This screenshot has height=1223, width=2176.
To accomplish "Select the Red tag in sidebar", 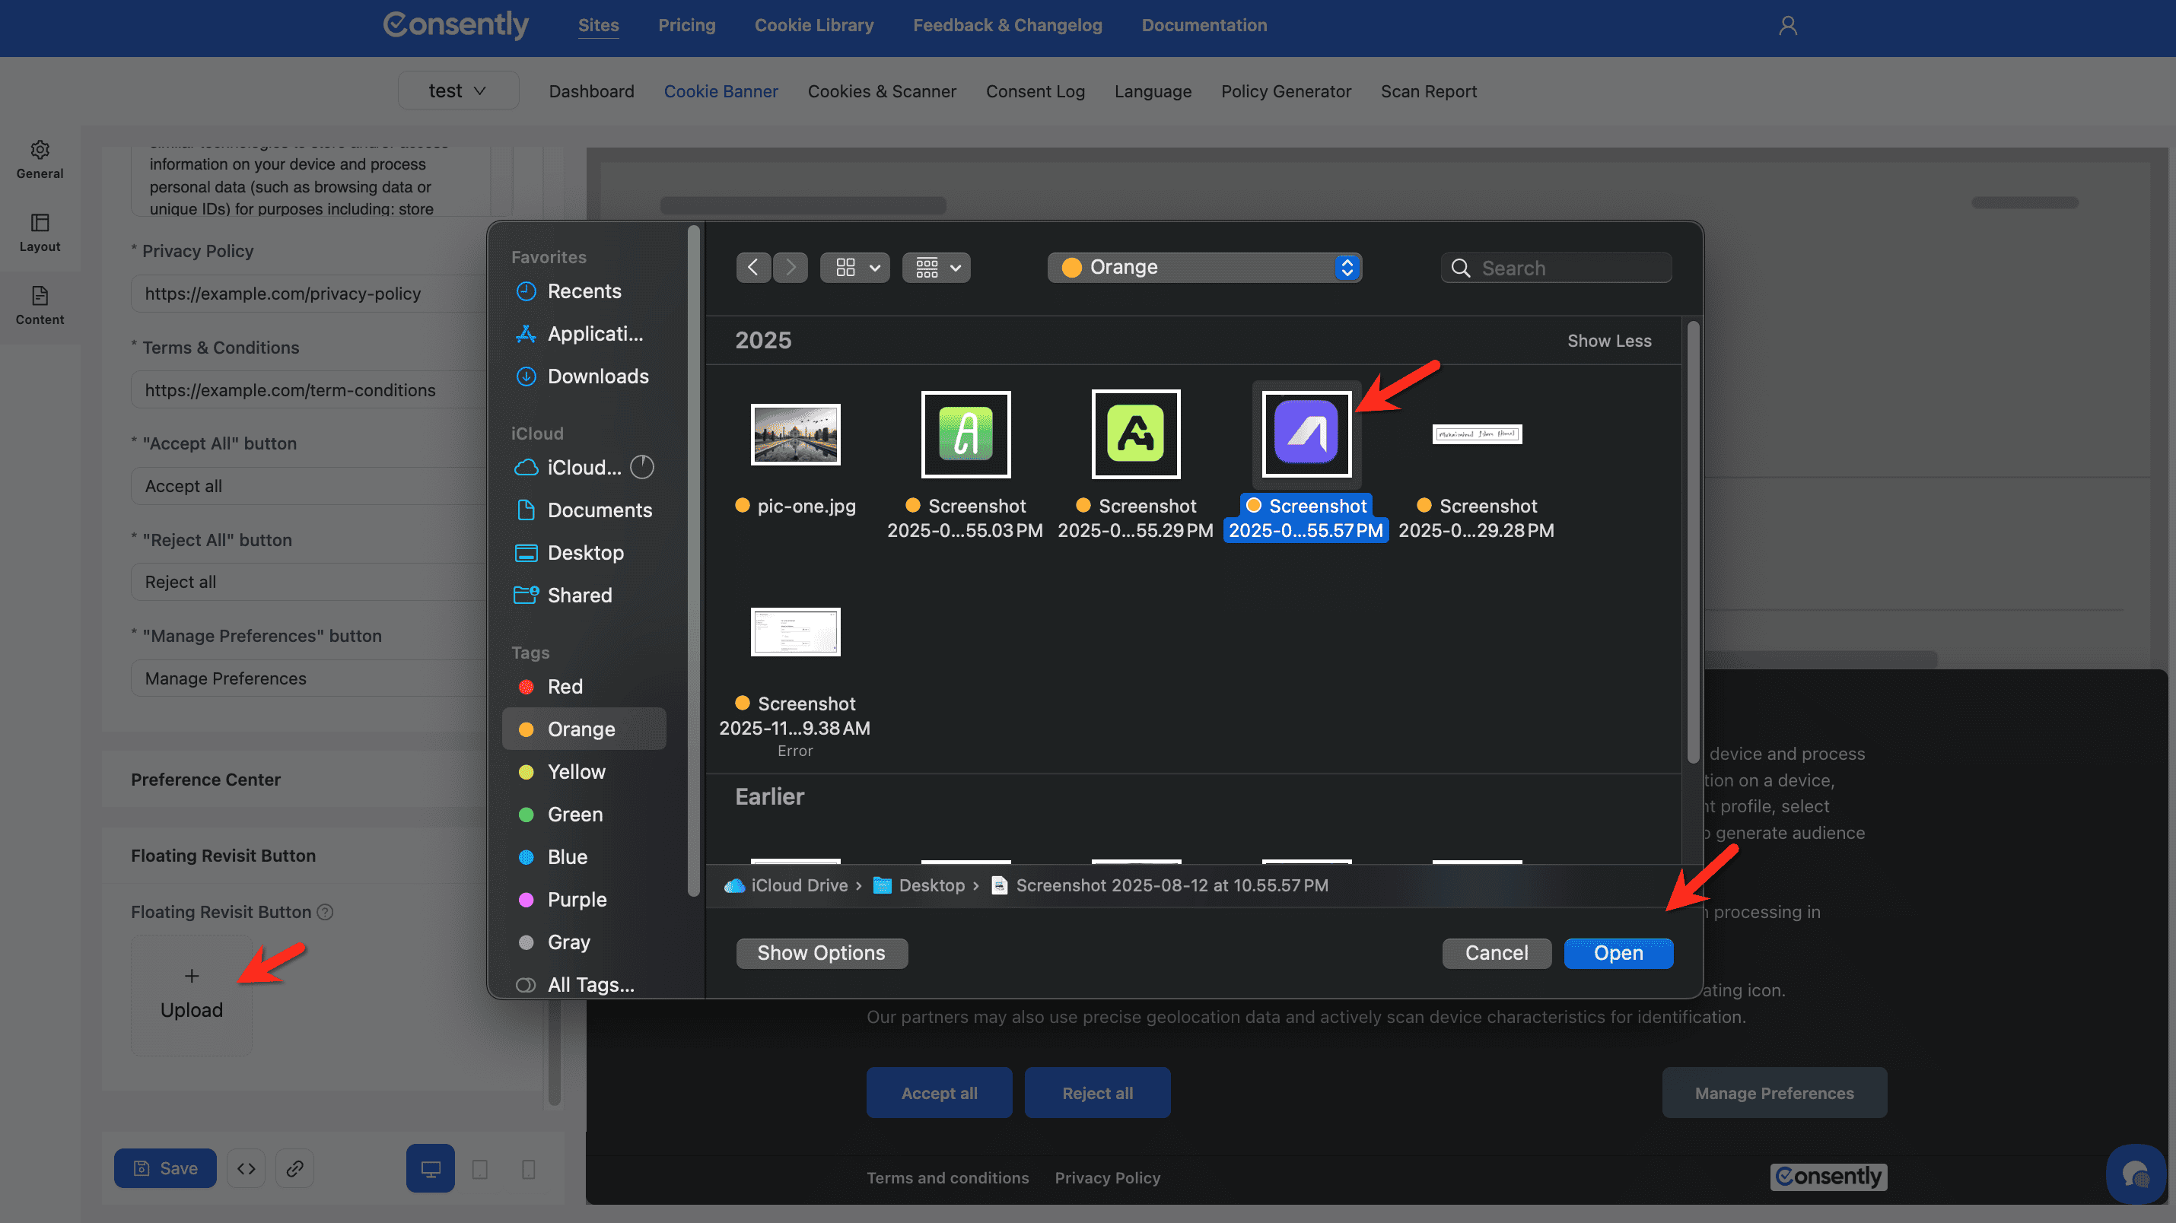I will (x=565, y=687).
